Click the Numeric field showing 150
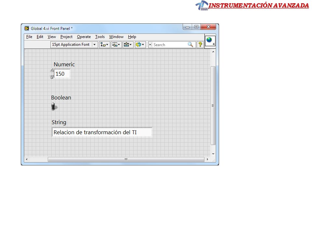Screen dimensions: 312x234 click(x=62, y=74)
